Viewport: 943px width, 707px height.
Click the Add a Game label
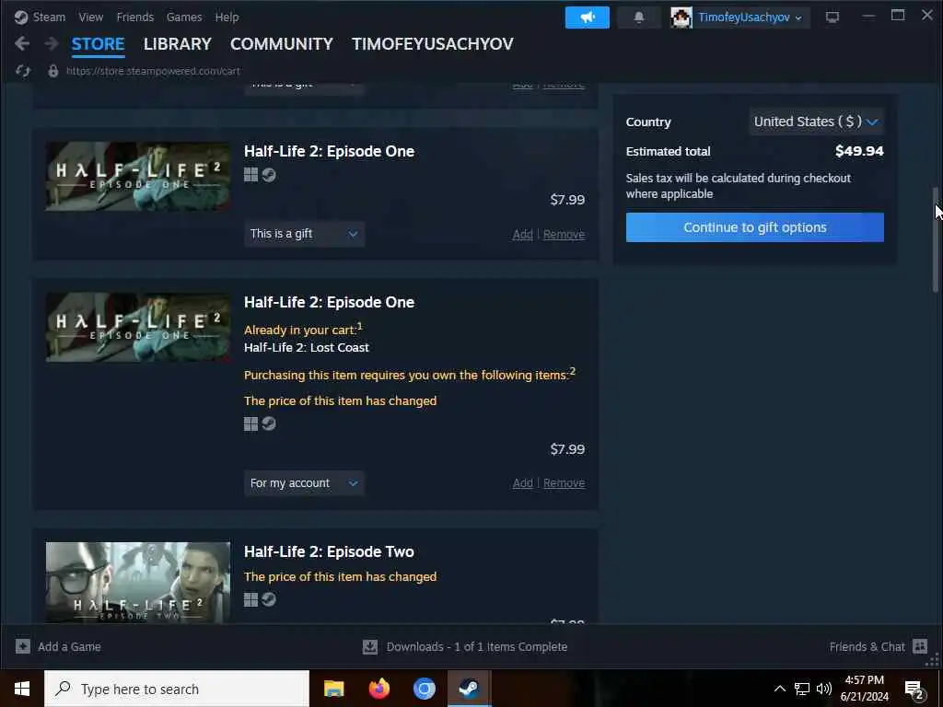[x=69, y=647]
